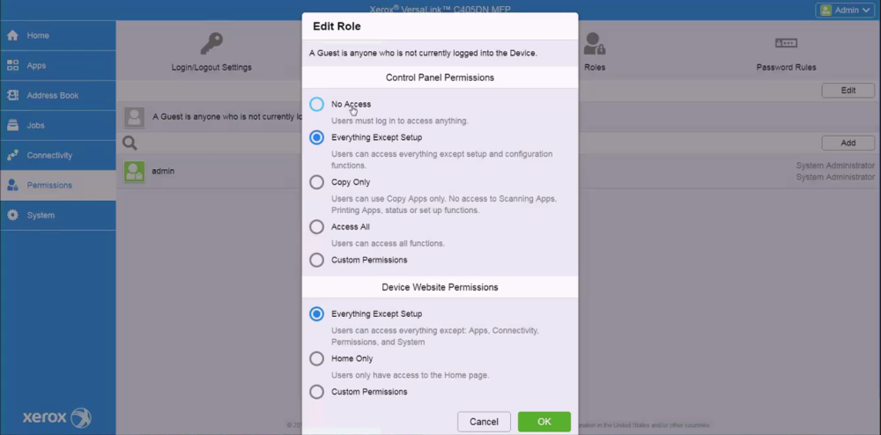Click the Roles icon

pyautogui.click(x=595, y=43)
